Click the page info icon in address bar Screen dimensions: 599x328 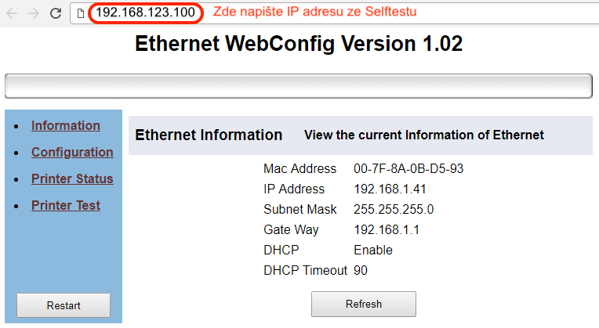81,13
